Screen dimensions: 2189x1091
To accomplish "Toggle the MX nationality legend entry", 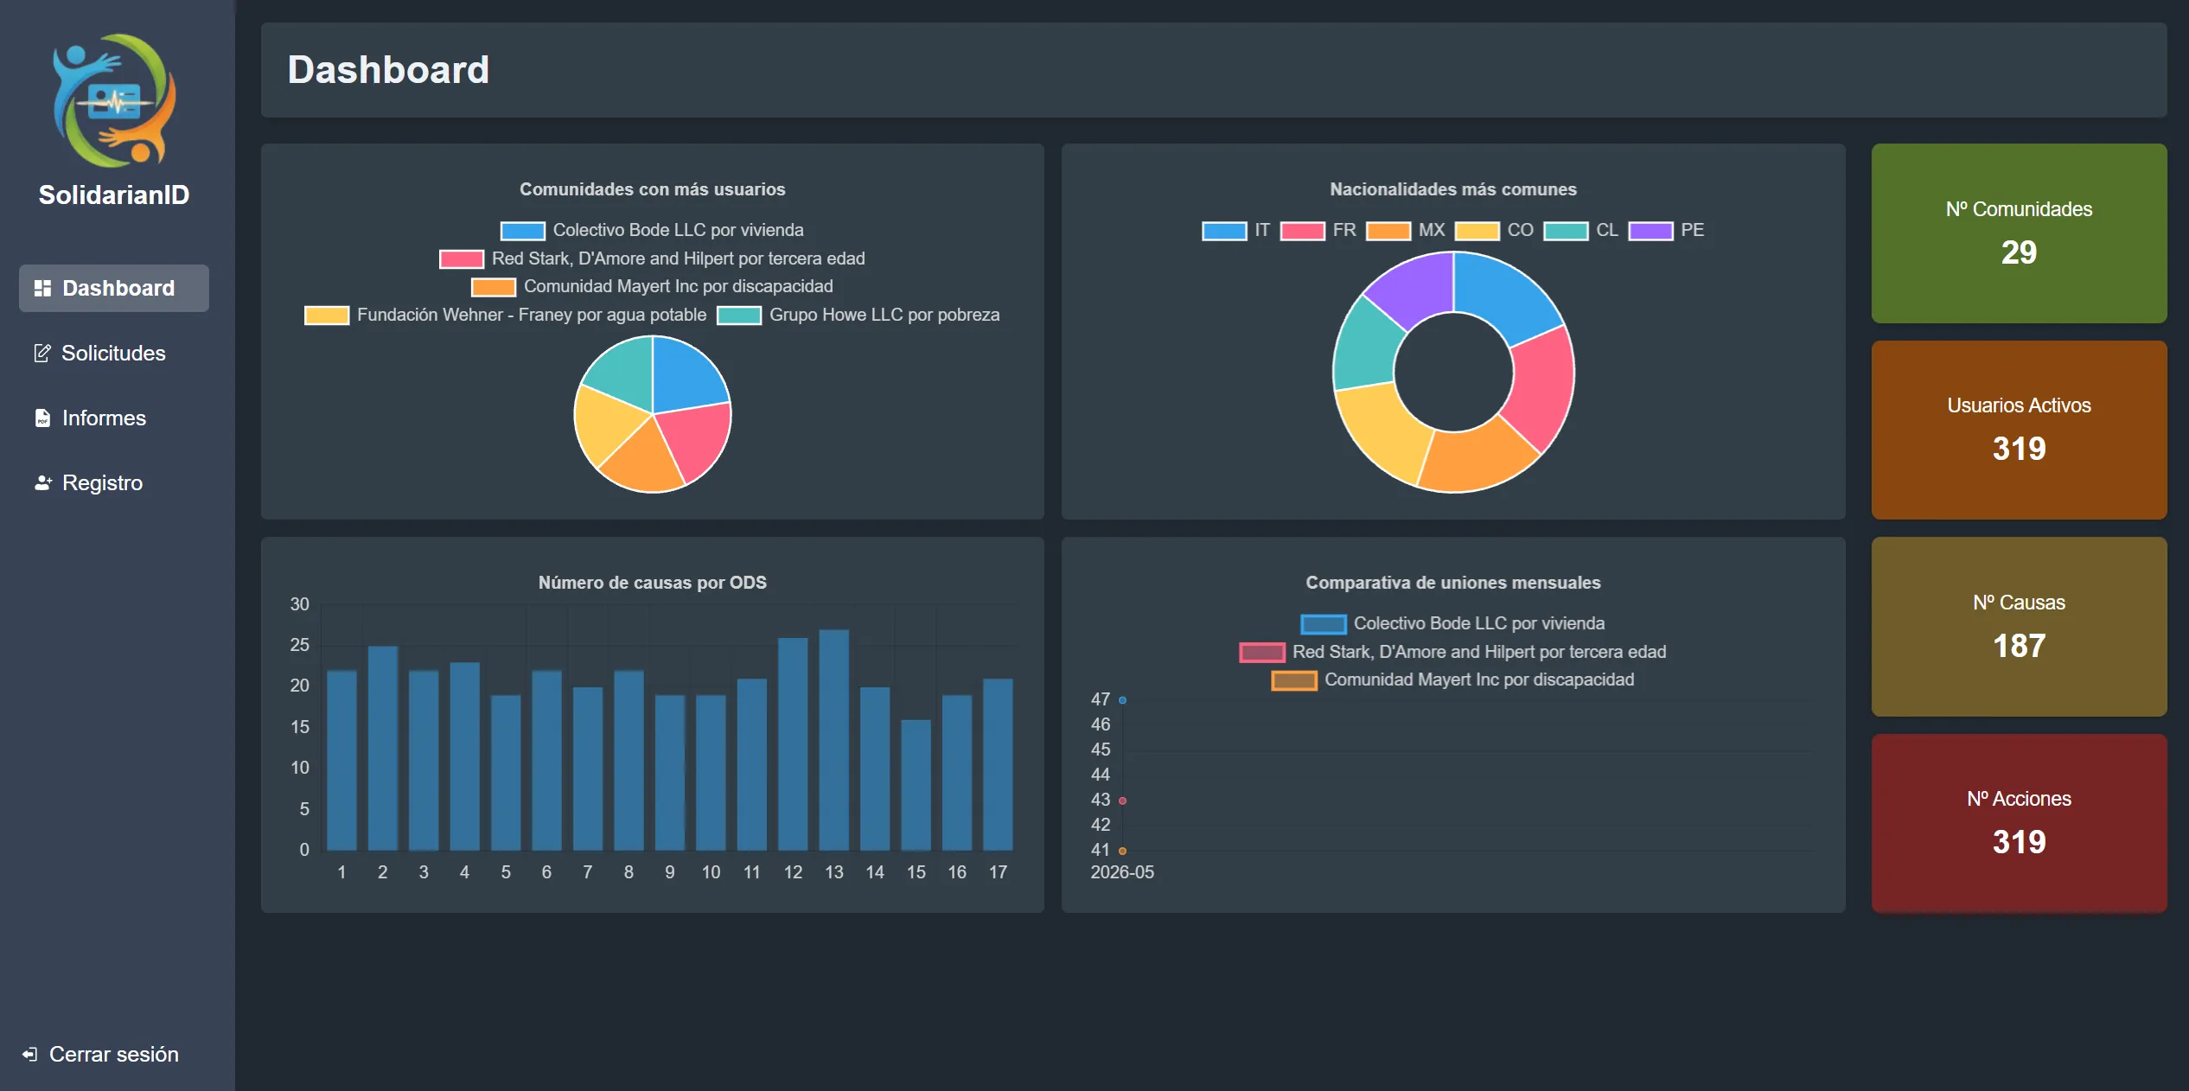I will click(x=1406, y=230).
